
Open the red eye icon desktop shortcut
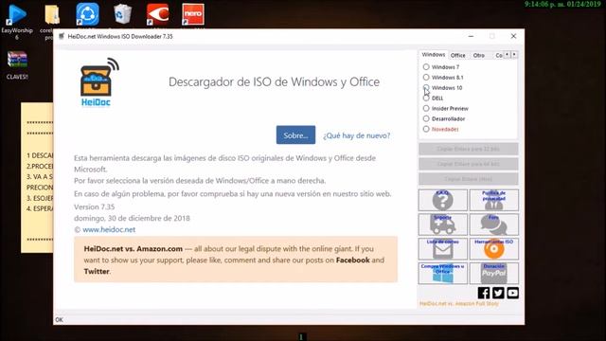point(158,14)
